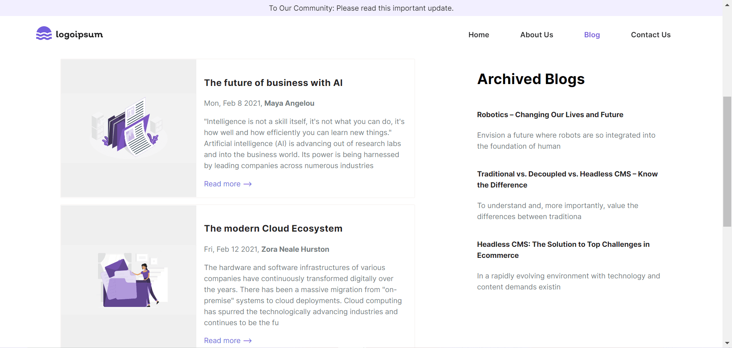Screen dimensions: 732x348
Task: Click the scrollbar up arrow
Action: click(727, 5)
